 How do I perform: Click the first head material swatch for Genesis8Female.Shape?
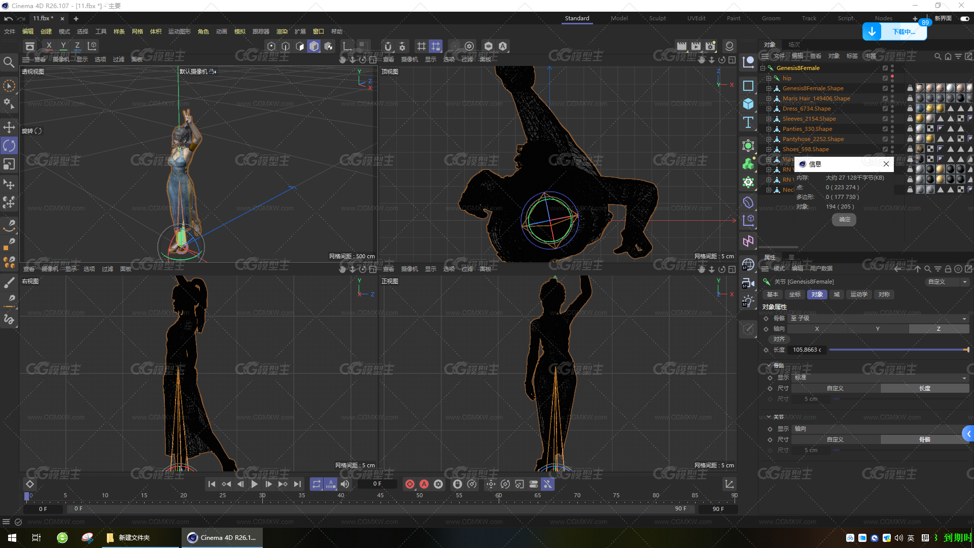[x=920, y=88]
